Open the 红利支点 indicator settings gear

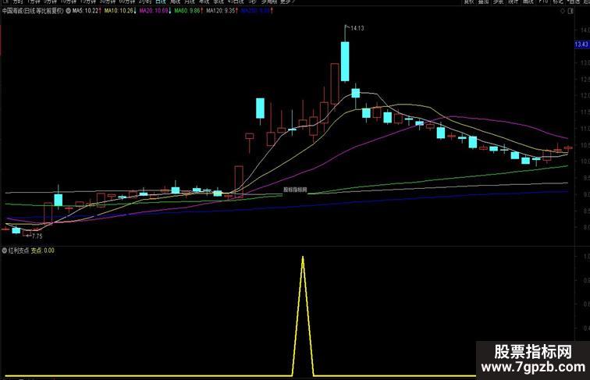pyautogui.click(x=5, y=250)
